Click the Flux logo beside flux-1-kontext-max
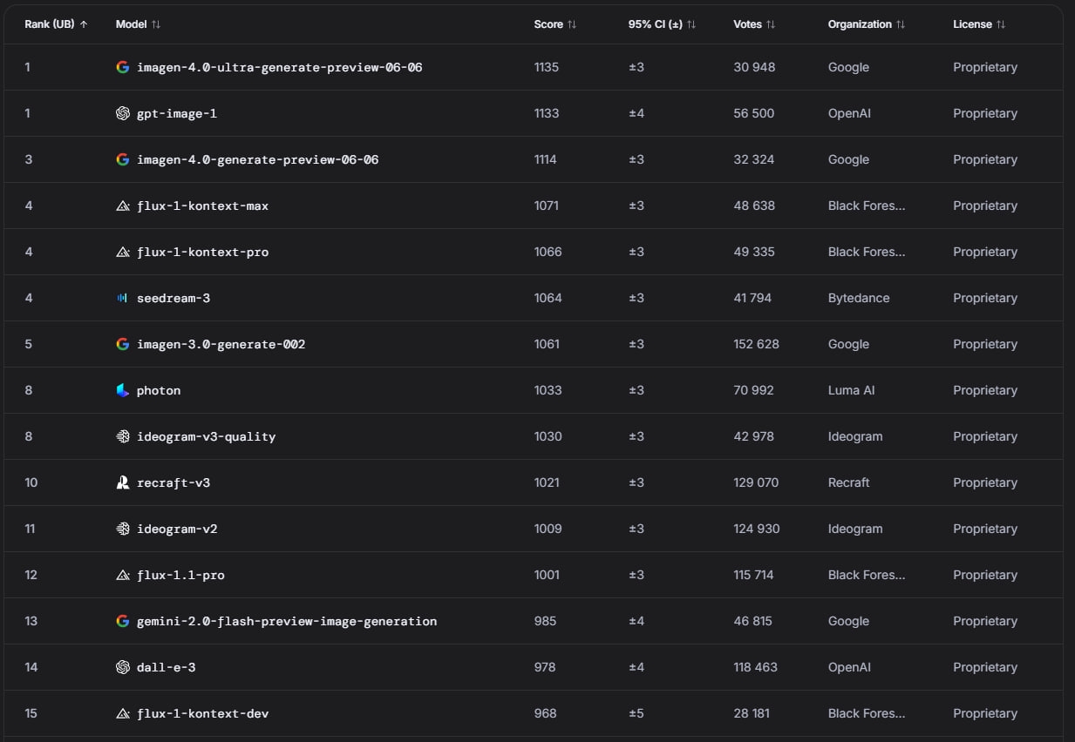The height and width of the screenshot is (742, 1075). 122,206
